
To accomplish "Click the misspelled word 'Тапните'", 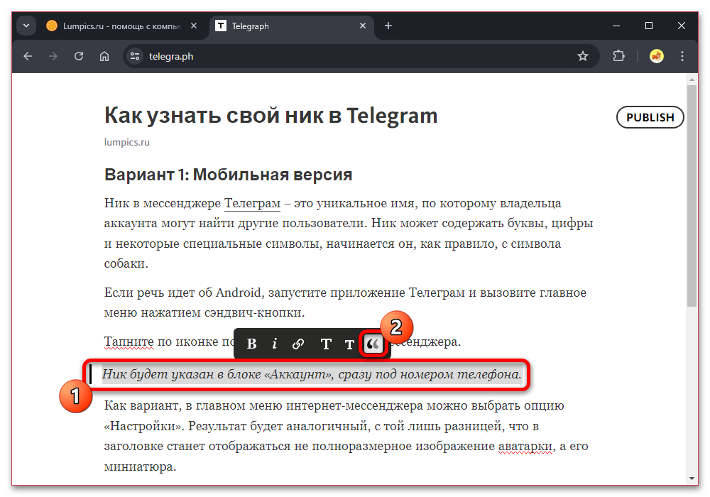I will [x=129, y=342].
